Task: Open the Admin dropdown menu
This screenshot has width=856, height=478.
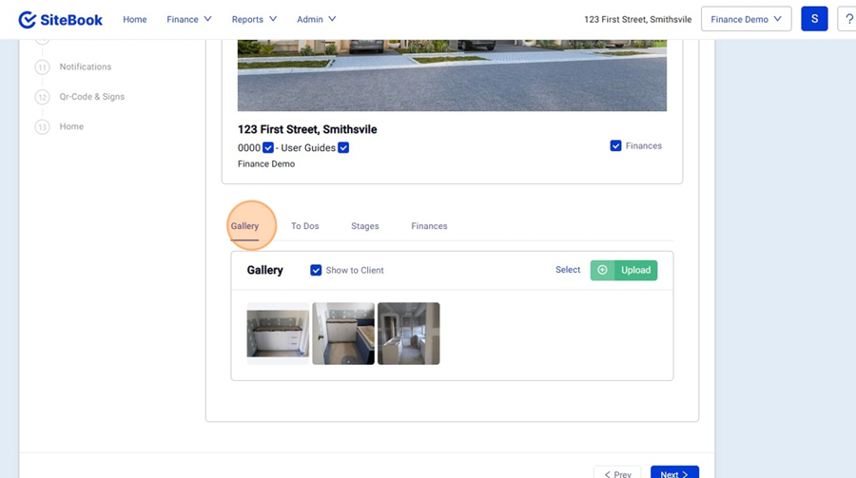Action: [316, 19]
